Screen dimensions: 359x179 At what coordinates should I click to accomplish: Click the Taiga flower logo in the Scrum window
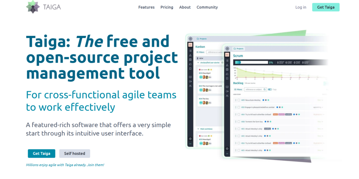[x=227, y=49]
